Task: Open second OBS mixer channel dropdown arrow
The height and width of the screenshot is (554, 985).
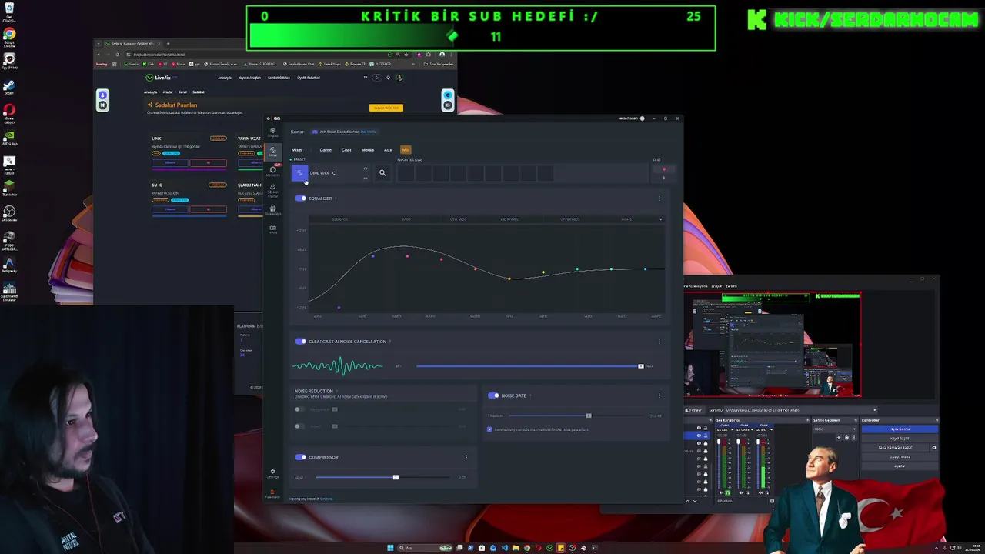Action: pyautogui.click(x=752, y=429)
